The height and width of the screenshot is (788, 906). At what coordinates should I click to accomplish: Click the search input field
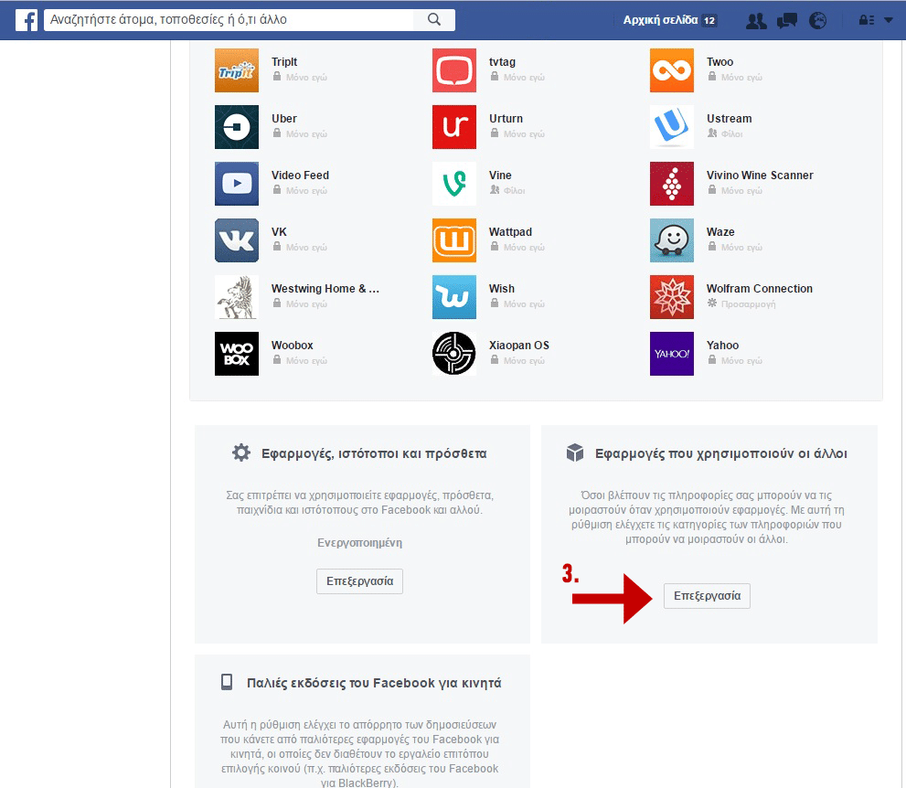(229, 19)
